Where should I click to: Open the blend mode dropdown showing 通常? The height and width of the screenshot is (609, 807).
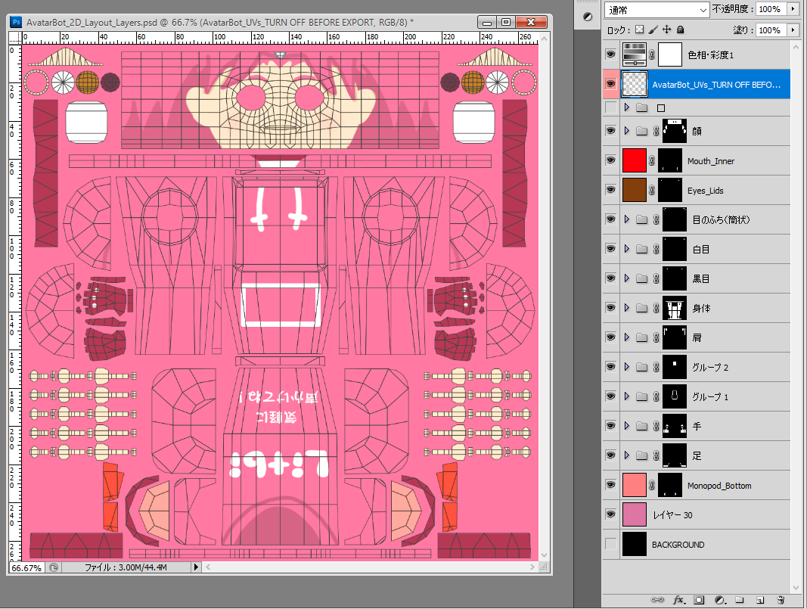click(657, 10)
